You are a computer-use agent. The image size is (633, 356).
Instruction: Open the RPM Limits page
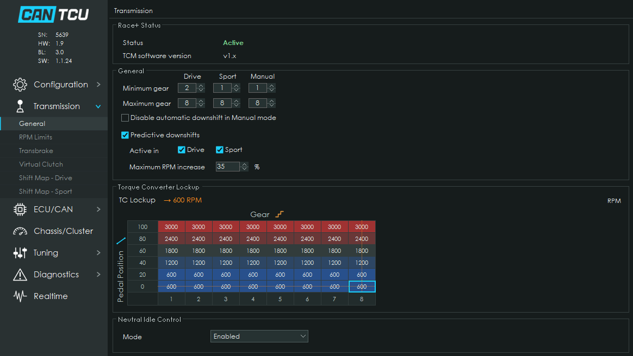coord(54,137)
